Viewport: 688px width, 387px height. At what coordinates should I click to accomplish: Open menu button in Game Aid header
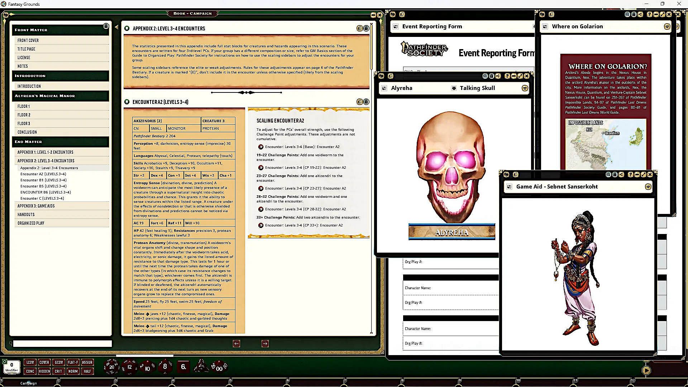[648, 187]
